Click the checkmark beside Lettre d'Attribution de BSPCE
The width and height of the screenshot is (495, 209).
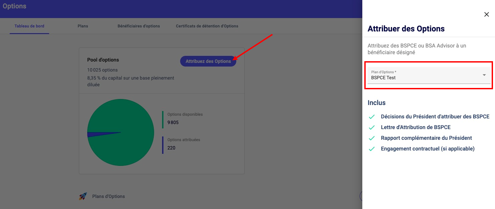click(371, 127)
